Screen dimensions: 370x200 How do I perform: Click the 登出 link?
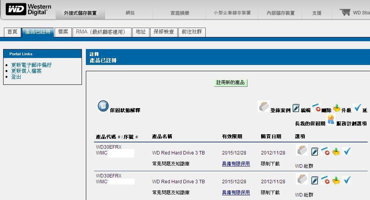(16, 77)
